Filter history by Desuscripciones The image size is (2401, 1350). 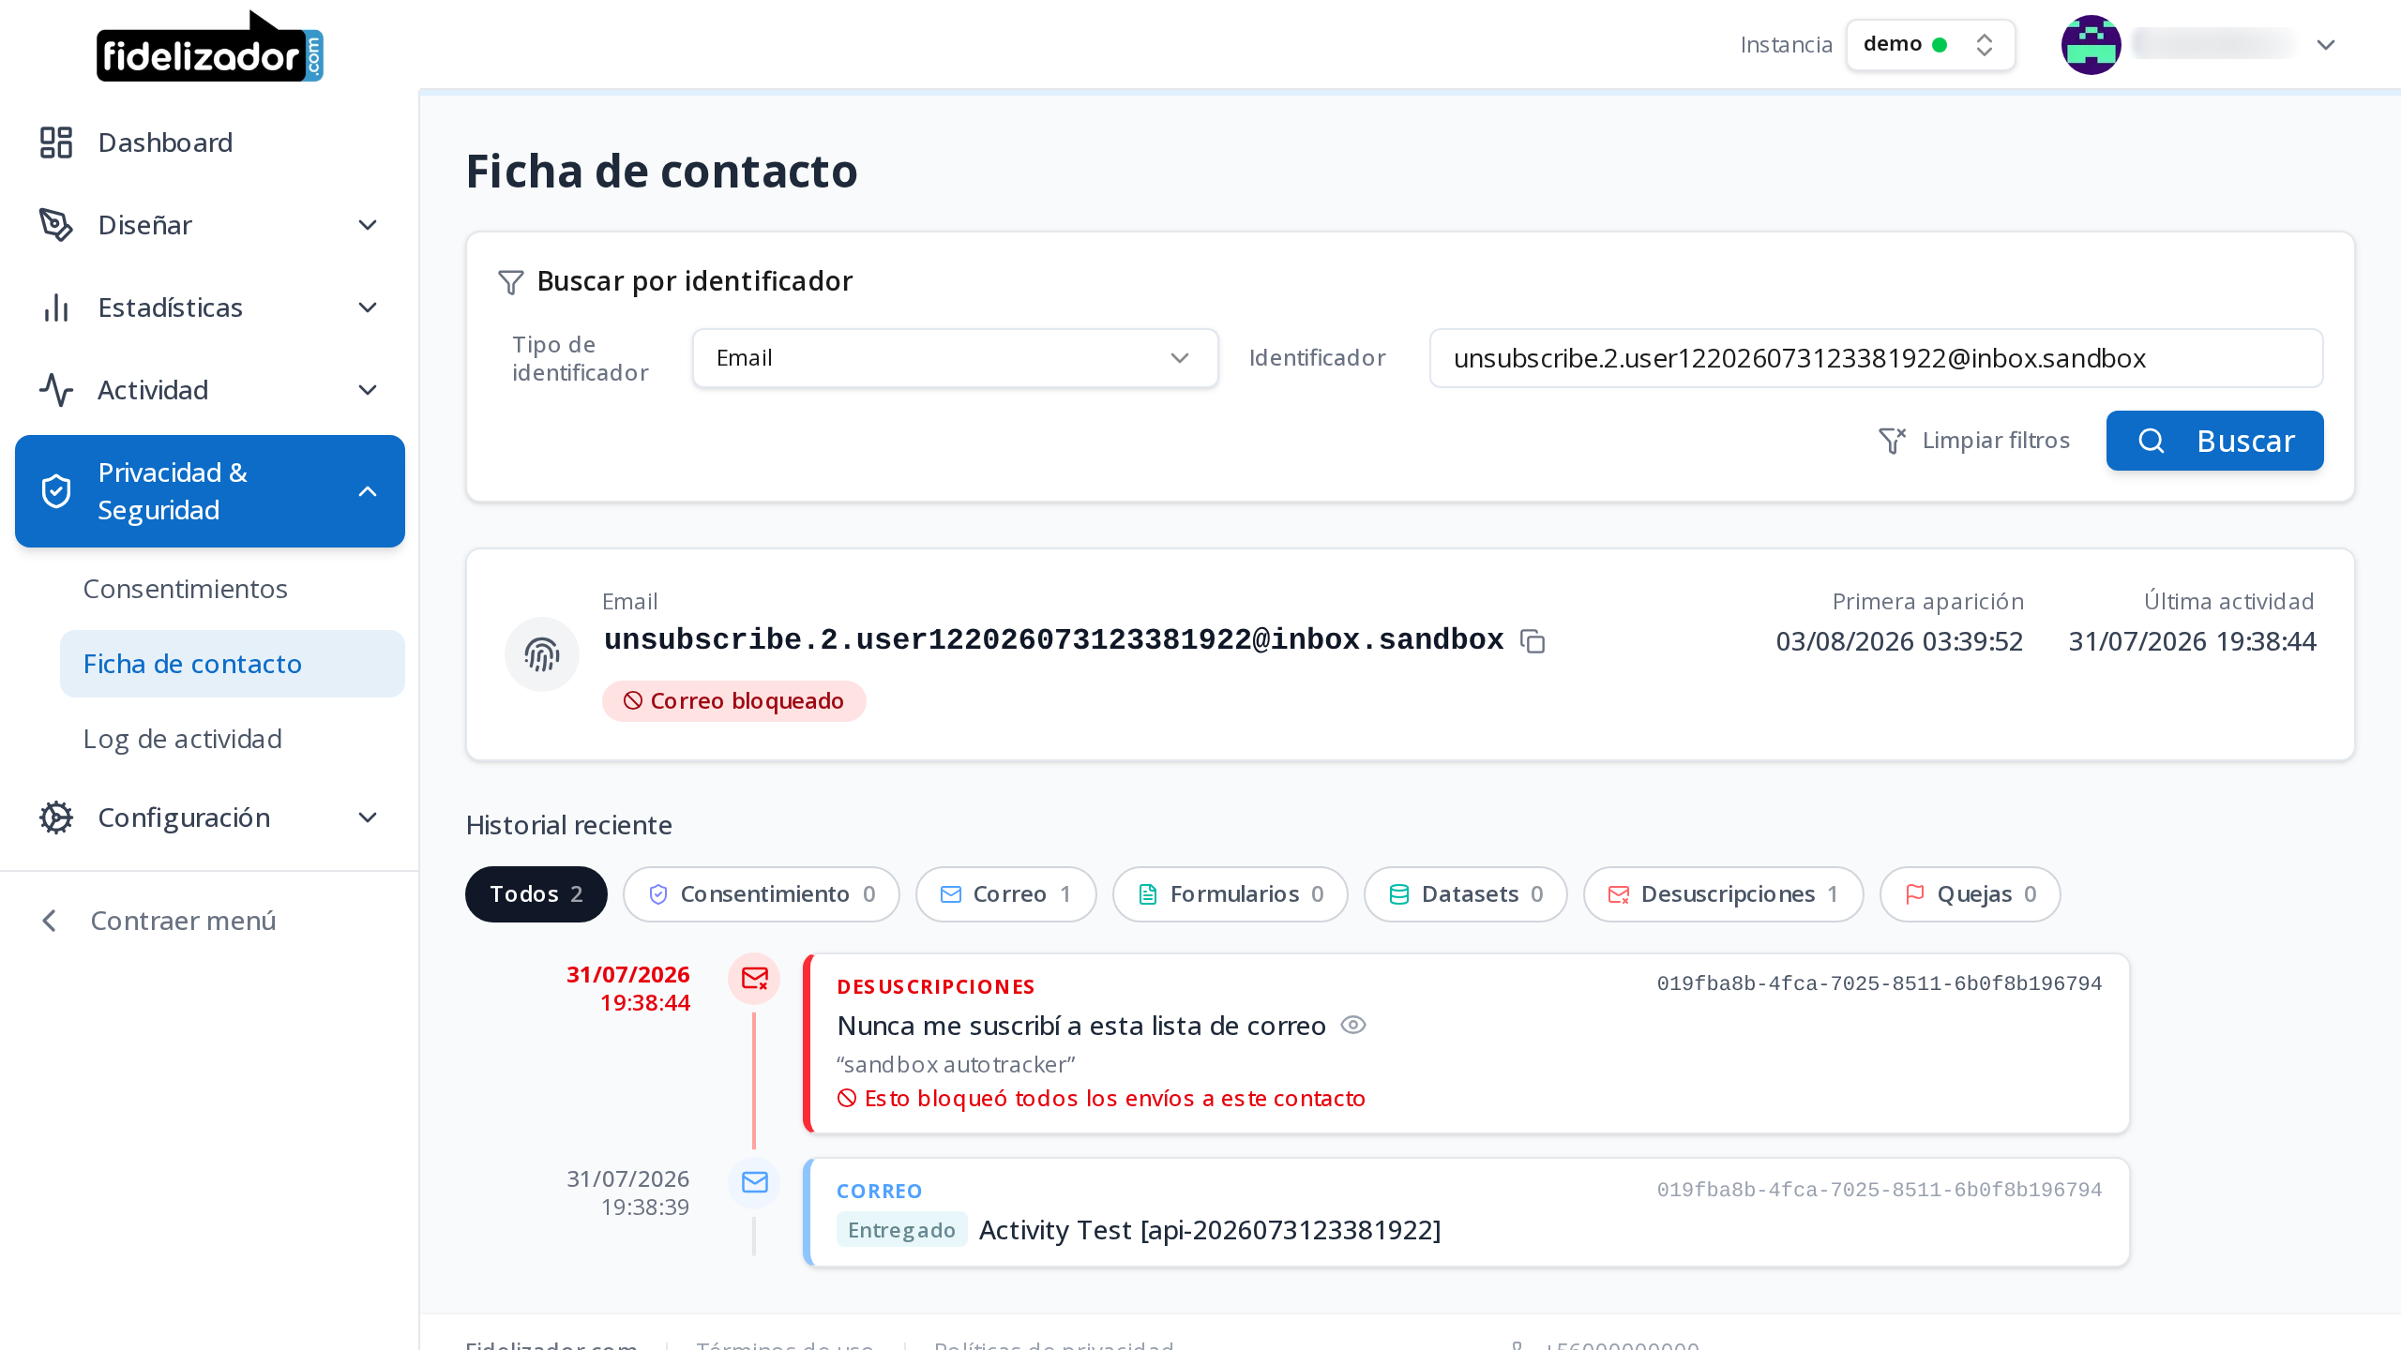pos(1724,894)
